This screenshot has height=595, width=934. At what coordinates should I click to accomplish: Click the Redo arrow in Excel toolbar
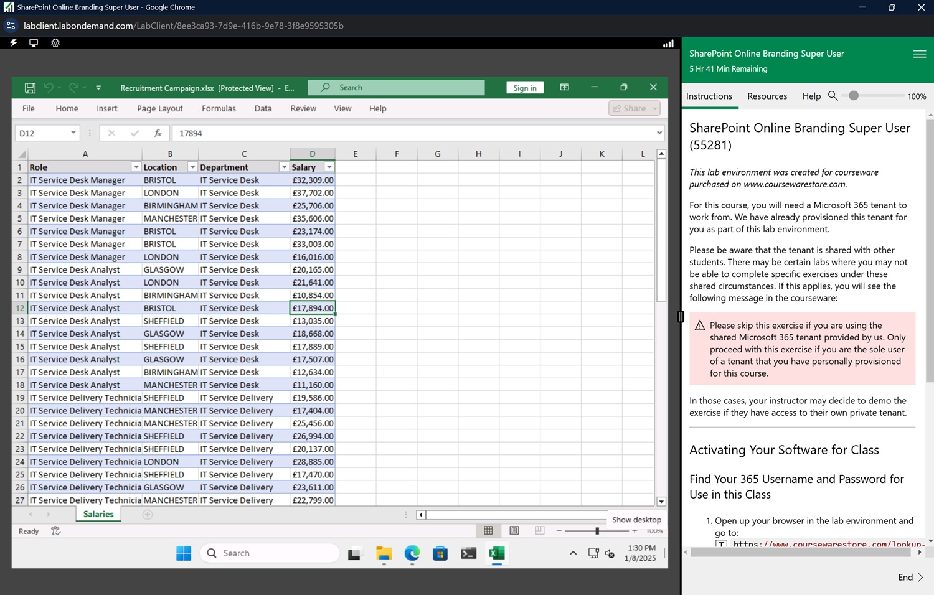pyautogui.click(x=73, y=88)
